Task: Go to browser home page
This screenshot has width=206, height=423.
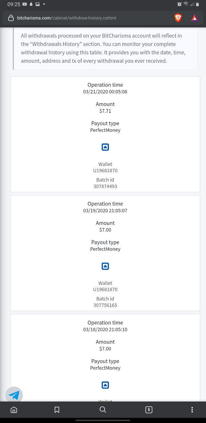Action: tap(14, 410)
